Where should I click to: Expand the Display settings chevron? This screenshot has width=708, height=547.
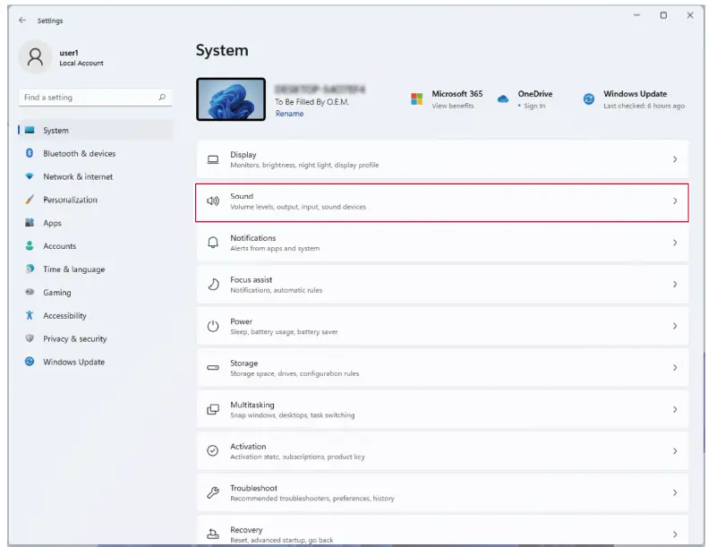click(x=675, y=159)
